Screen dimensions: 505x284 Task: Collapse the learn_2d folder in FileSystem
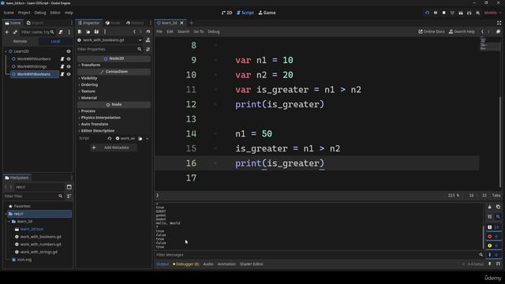(x=9, y=222)
